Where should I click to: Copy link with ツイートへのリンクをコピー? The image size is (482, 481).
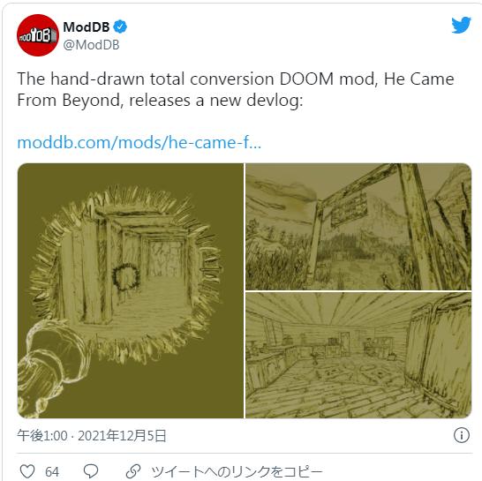(237, 471)
